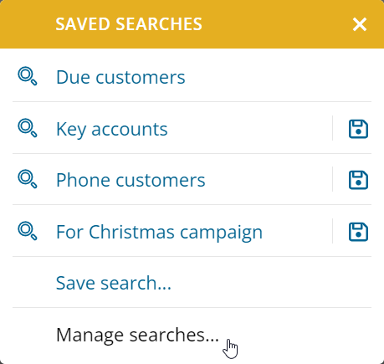Click the vertical divider in Christmas campaign row

(x=332, y=231)
